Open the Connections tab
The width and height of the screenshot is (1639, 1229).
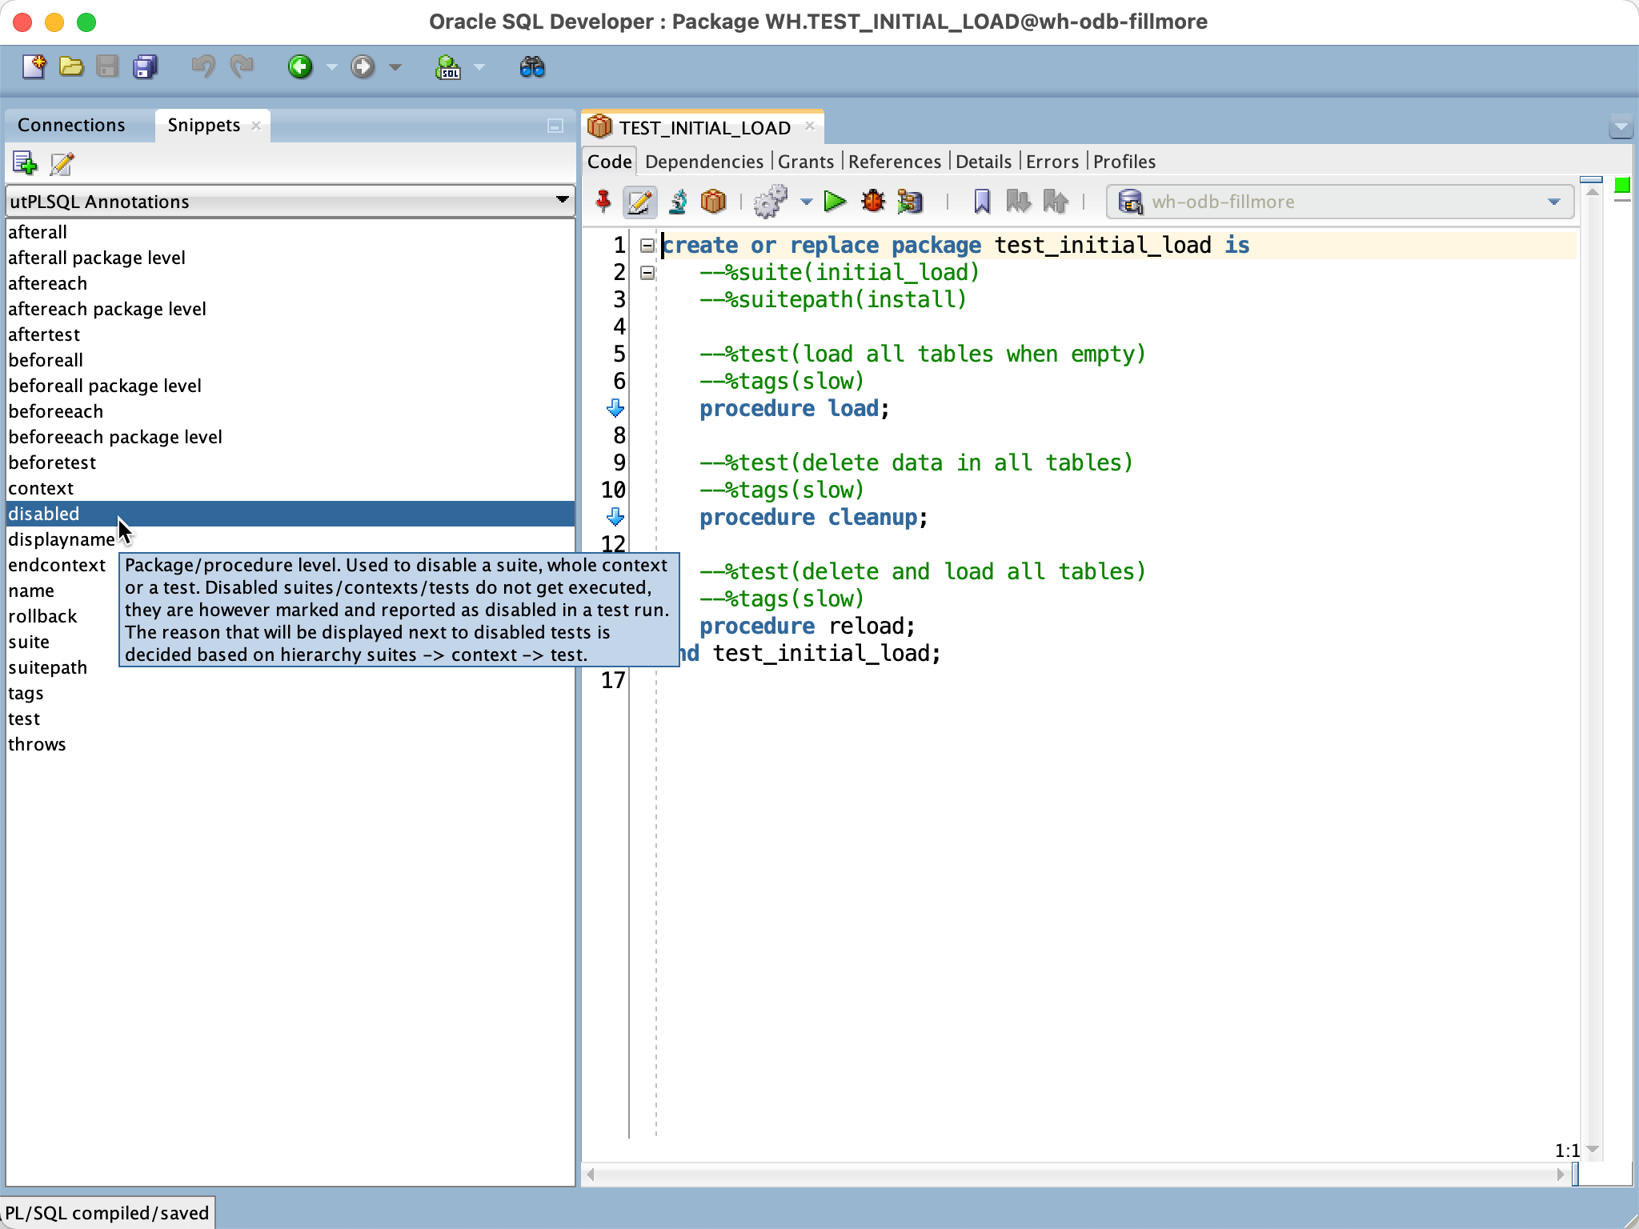tap(72, 125)
